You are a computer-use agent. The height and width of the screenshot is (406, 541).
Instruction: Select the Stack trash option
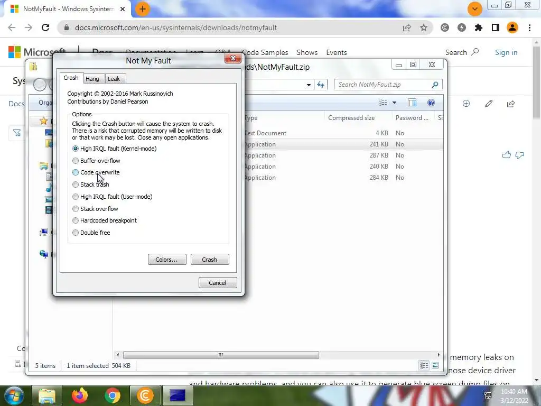(x=91, y=184)
